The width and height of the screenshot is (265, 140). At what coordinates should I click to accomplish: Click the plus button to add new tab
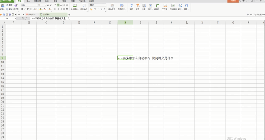click(69, 14)
